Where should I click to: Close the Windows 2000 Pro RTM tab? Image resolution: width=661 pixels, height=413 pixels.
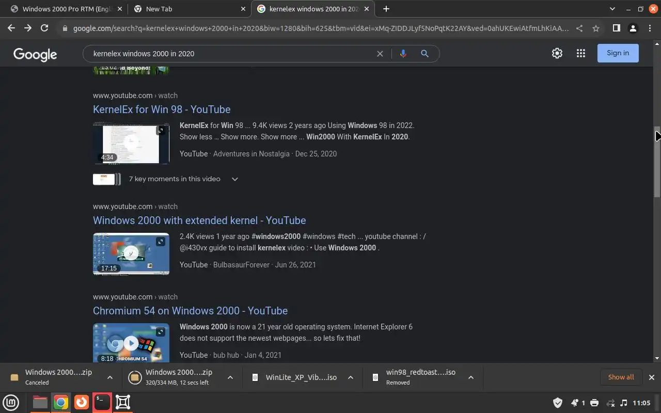(x=120, y=9)
